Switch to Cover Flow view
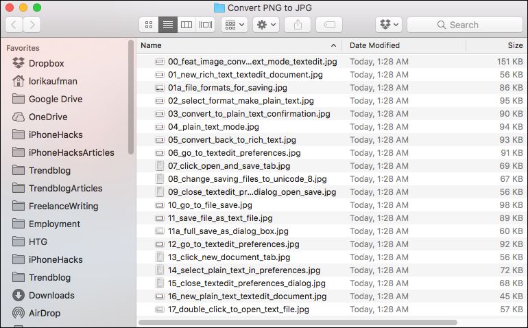528x328 pixels. [205, 25]
